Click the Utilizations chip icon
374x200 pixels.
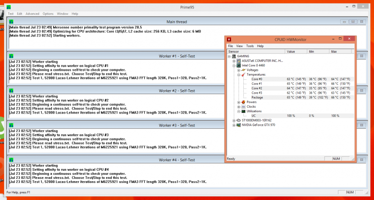pos(243,111)
